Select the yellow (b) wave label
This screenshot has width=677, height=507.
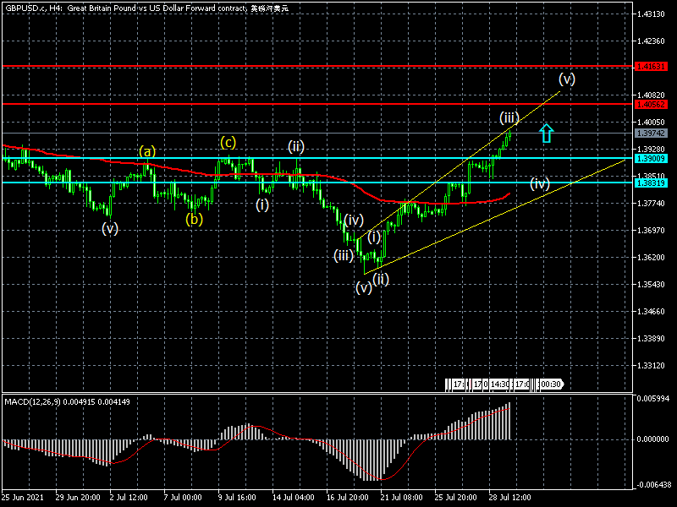pyautogui.click(x=195, y=220)
